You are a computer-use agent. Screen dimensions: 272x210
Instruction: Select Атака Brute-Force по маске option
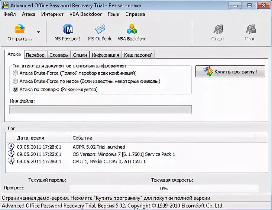coord(15,81)
